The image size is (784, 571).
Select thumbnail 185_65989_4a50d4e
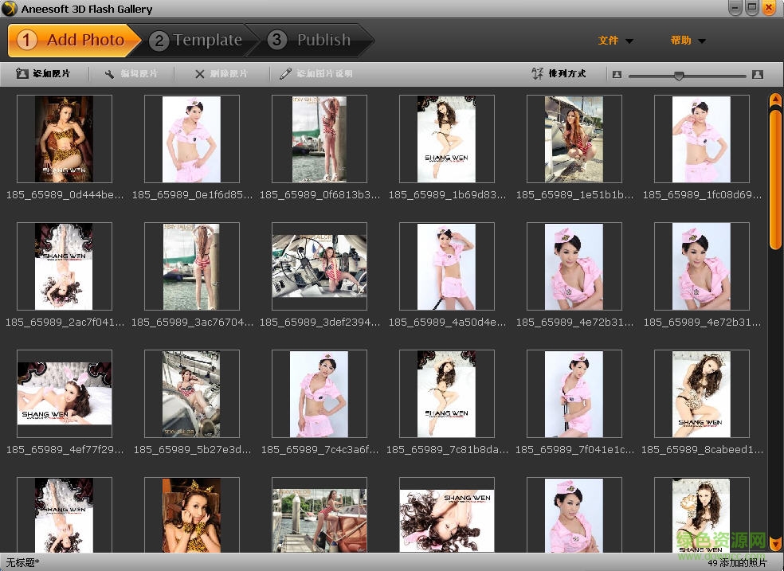pyautogui.click(x=446, y=267)
